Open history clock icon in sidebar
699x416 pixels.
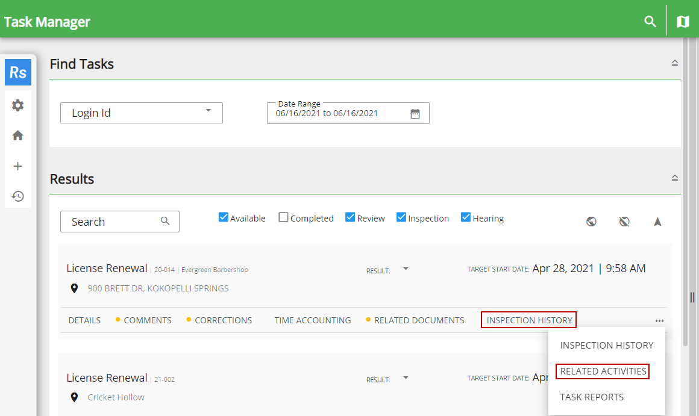coord(18,196)
